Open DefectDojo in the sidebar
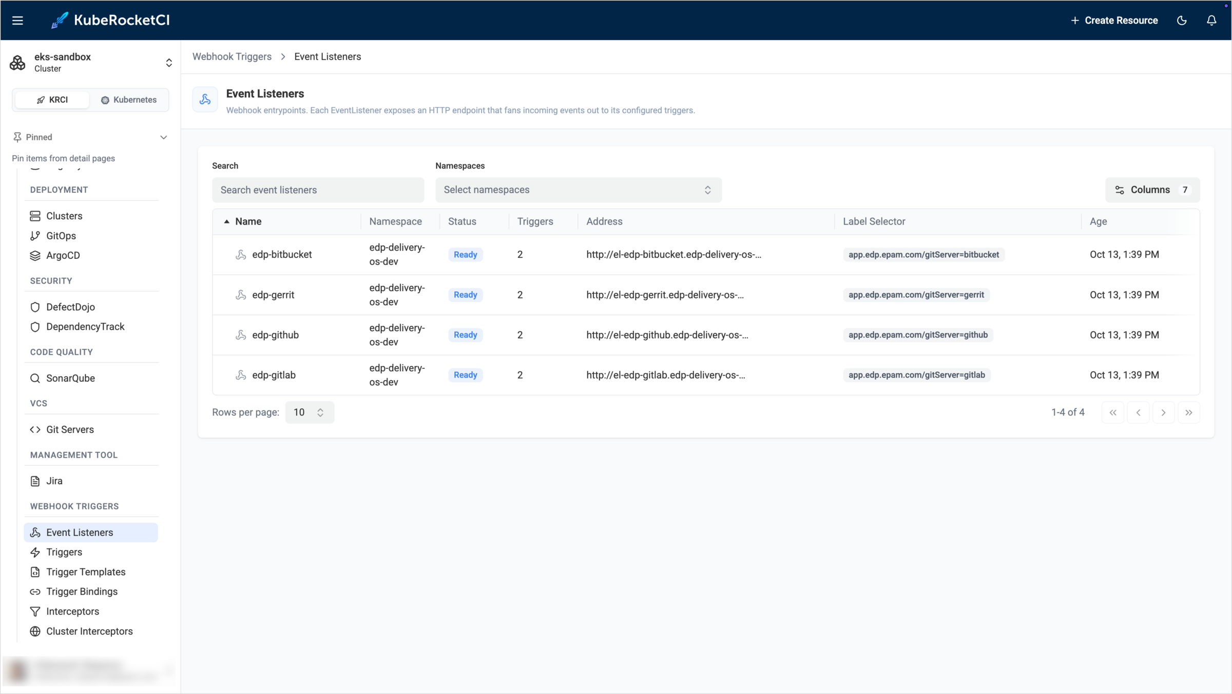 [x=90, y=307]
